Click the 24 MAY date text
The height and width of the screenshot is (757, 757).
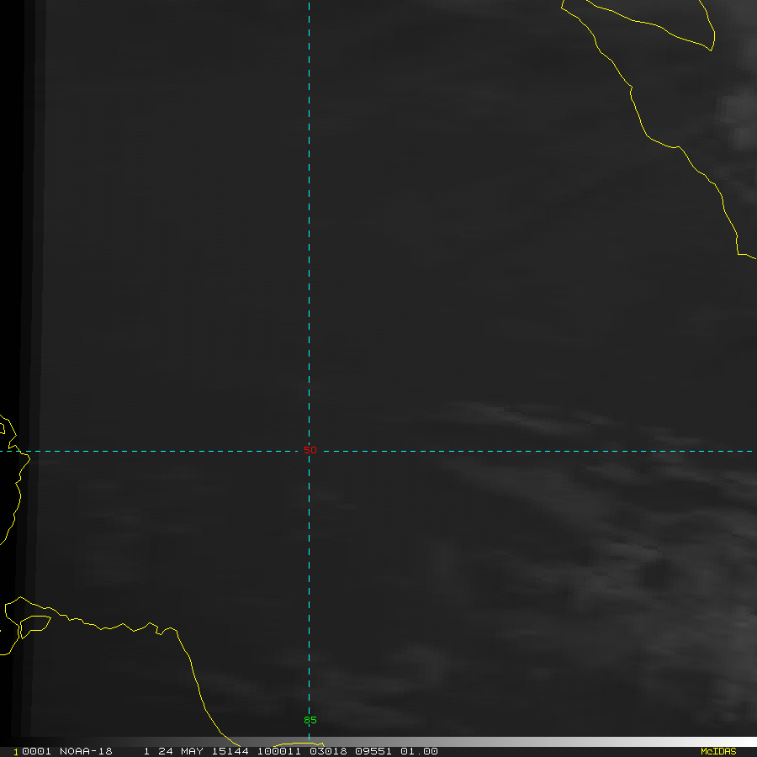179,751
